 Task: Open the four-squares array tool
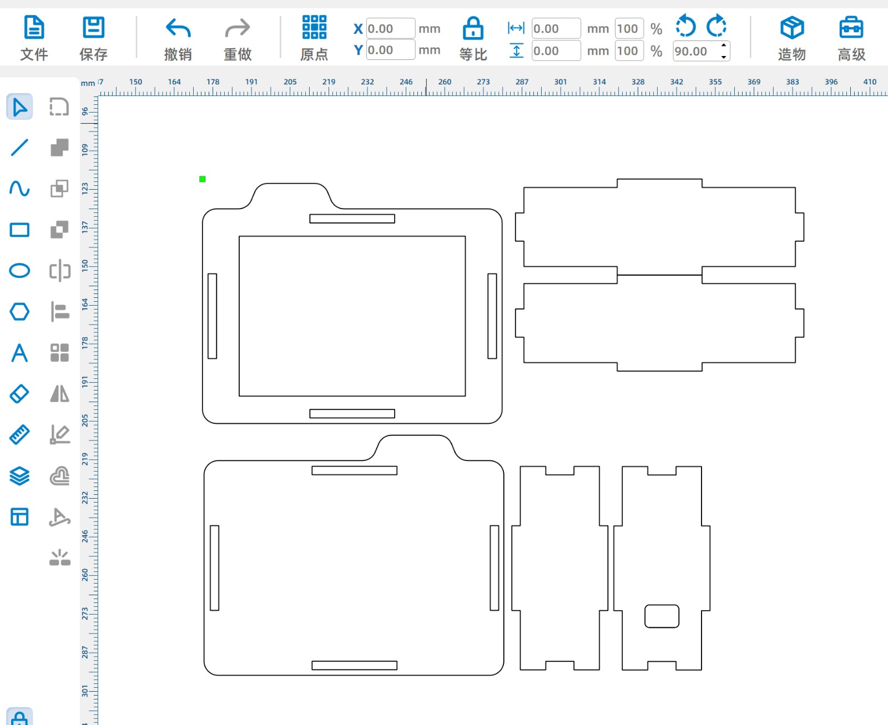pos(59,353)
